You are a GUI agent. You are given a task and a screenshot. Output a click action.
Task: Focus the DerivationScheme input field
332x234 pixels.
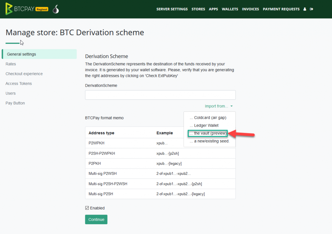click(160, 95)
